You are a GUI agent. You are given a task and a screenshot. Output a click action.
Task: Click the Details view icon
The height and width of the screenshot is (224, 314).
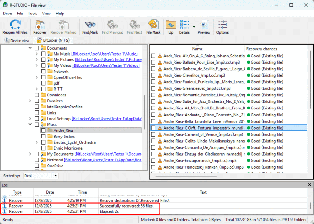[x=184, y=24]
